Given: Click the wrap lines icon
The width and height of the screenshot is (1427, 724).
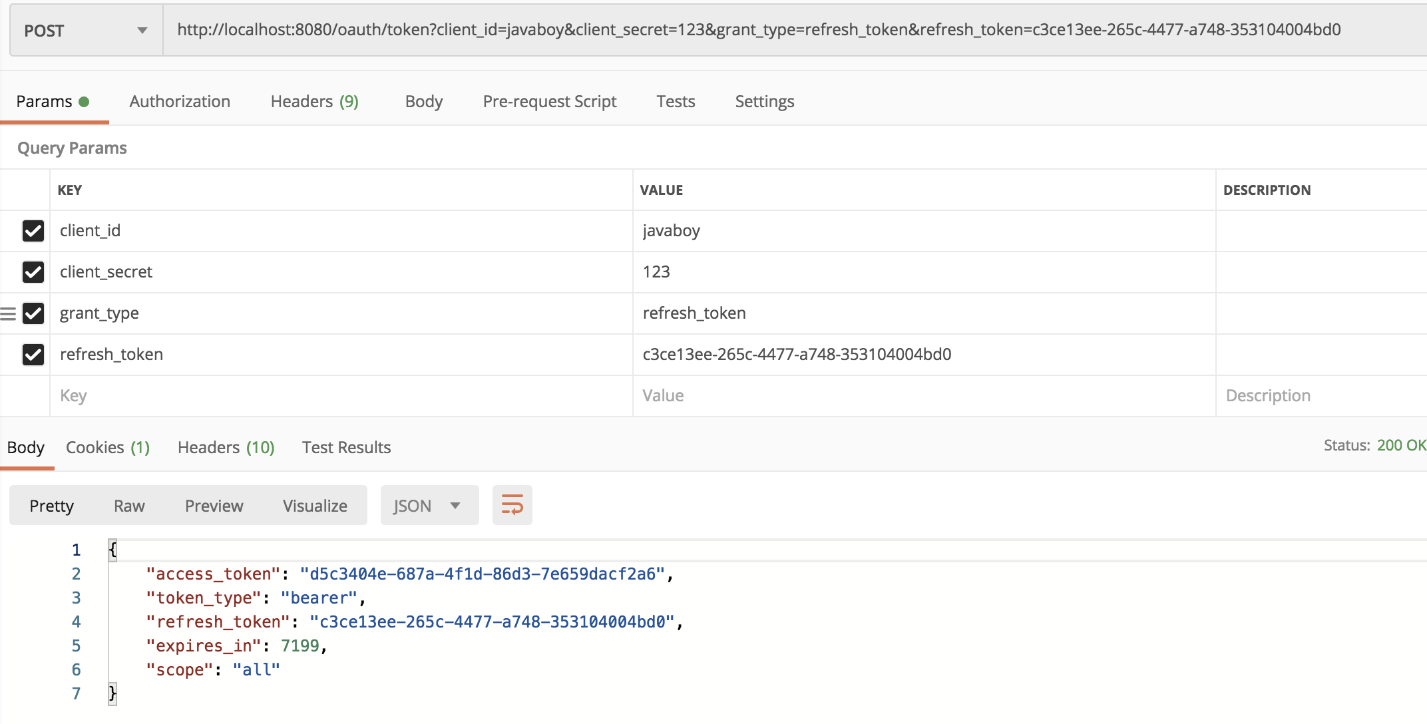Looking at the screenshot, I should point(512,505).
